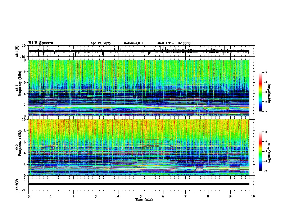Viewport: 285px width, 220px height.
Task: Click the time axis tick label "7"
Action: click(x=186, y=196)
